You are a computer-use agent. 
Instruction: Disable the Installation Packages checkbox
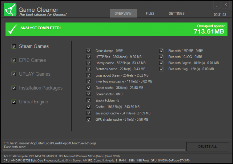[x=14, y=88]
